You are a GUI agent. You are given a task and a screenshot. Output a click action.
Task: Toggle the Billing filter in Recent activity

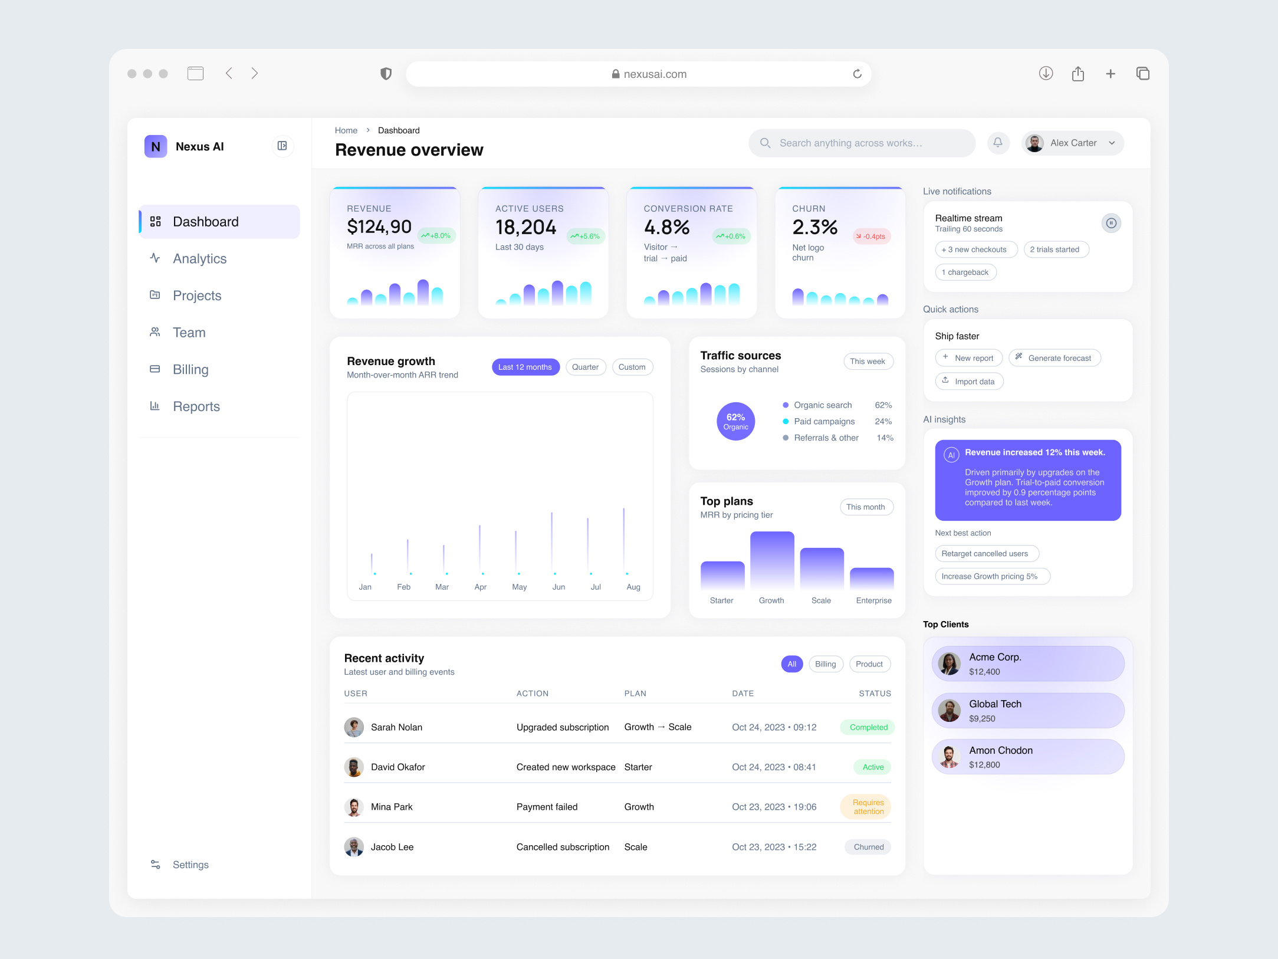826,664
